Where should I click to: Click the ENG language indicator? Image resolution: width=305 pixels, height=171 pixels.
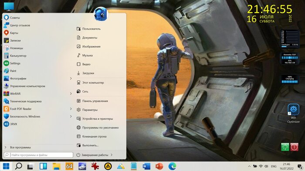(x=274, y=166)
